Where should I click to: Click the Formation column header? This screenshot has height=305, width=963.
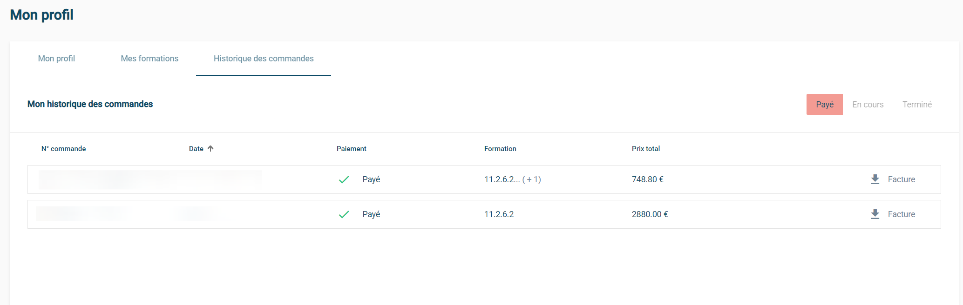click(500, 149)
